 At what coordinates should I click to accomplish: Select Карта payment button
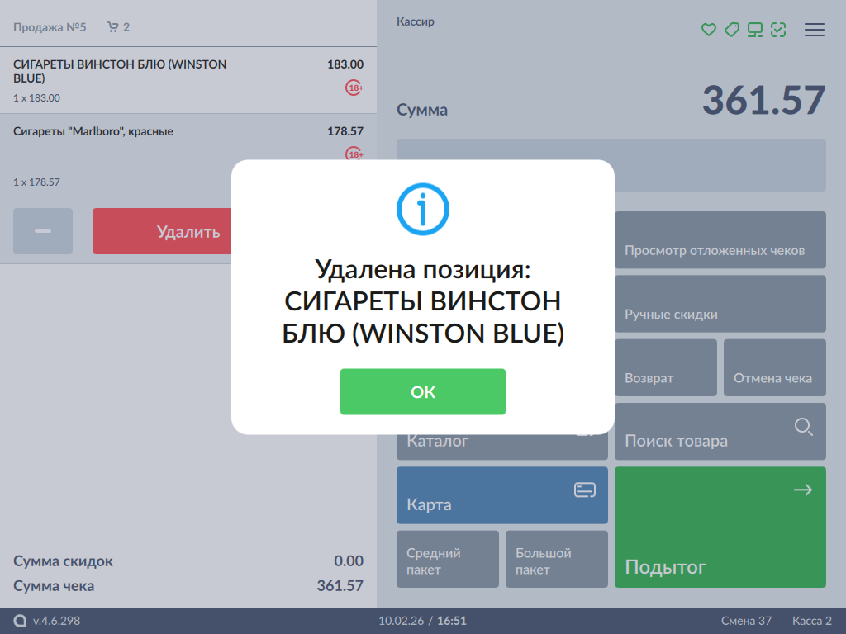501,495
